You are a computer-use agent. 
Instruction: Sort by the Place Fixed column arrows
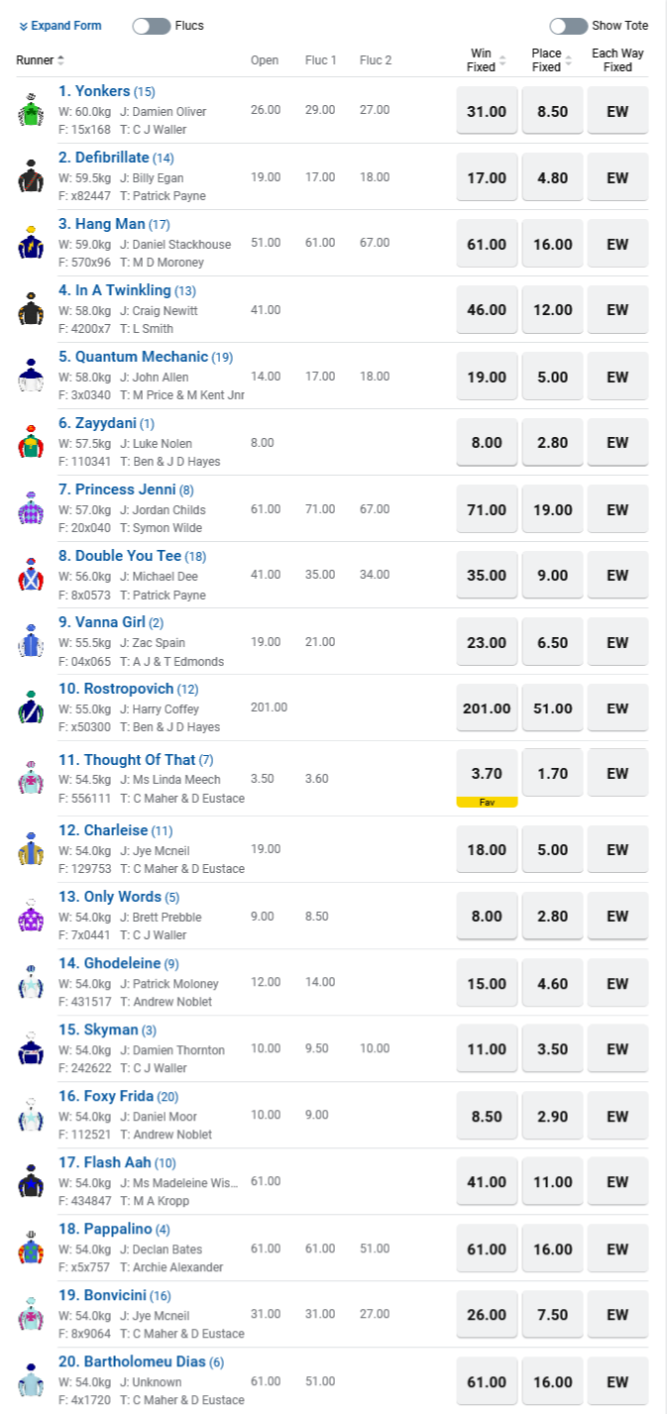tap(569, 60)
